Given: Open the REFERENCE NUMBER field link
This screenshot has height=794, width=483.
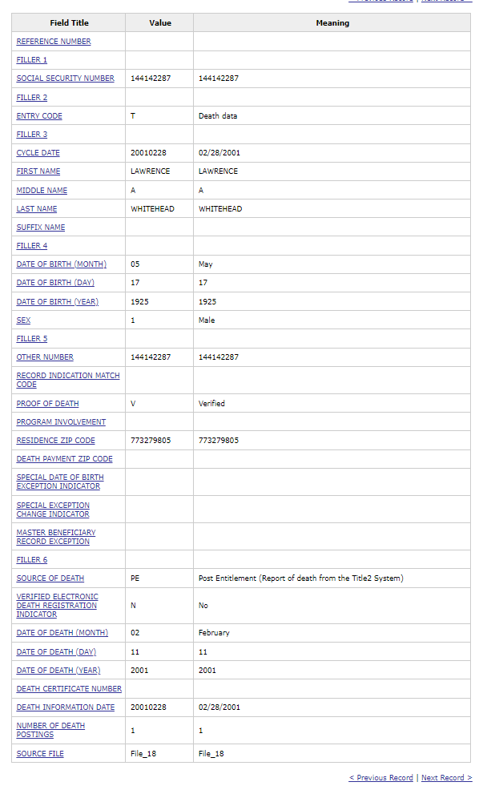Looking at the screenshot, I should pyautogui.click(x=54, y=42).
